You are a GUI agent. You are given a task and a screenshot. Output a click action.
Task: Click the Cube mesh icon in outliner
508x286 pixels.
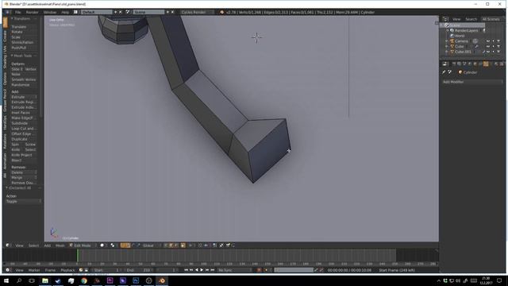(x=452, y=46)
